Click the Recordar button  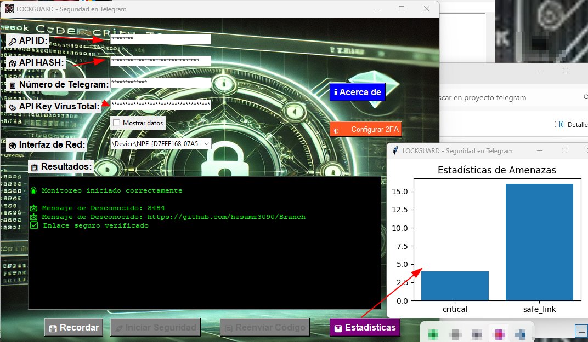(73, 327)
